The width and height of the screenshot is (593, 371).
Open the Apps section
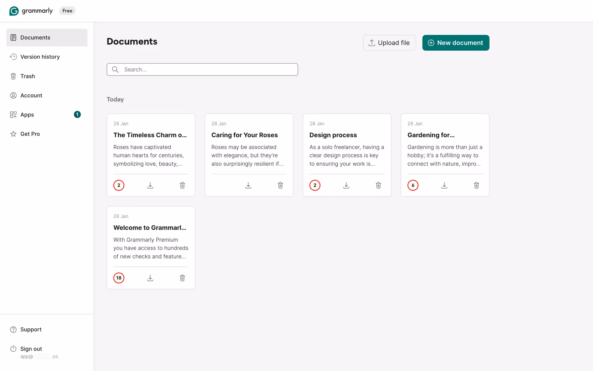pos(27,115)
